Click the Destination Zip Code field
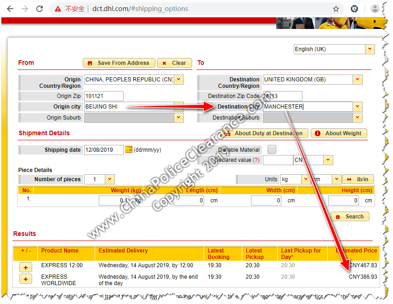Viewport: 393px width, 304px height. coord(283,96)
